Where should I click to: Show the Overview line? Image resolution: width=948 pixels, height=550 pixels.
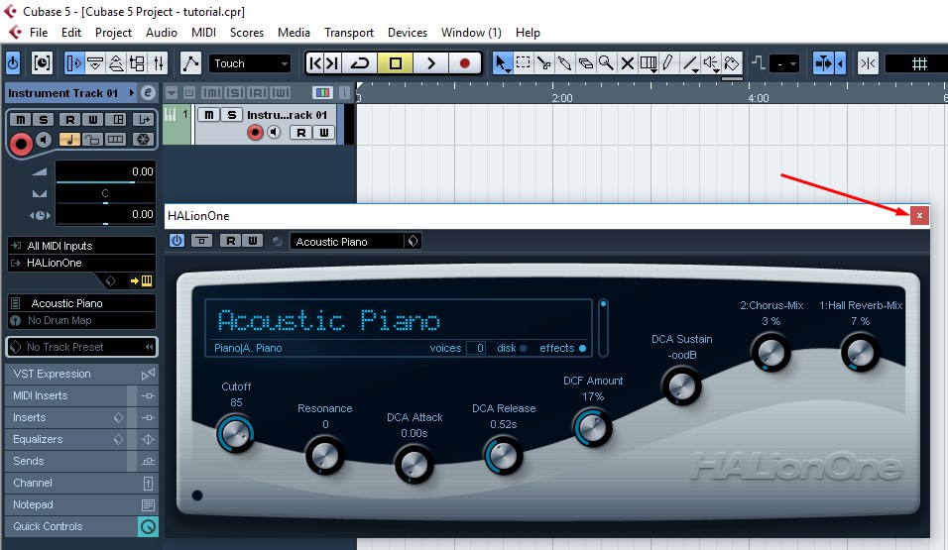click(x=116, y=62)
